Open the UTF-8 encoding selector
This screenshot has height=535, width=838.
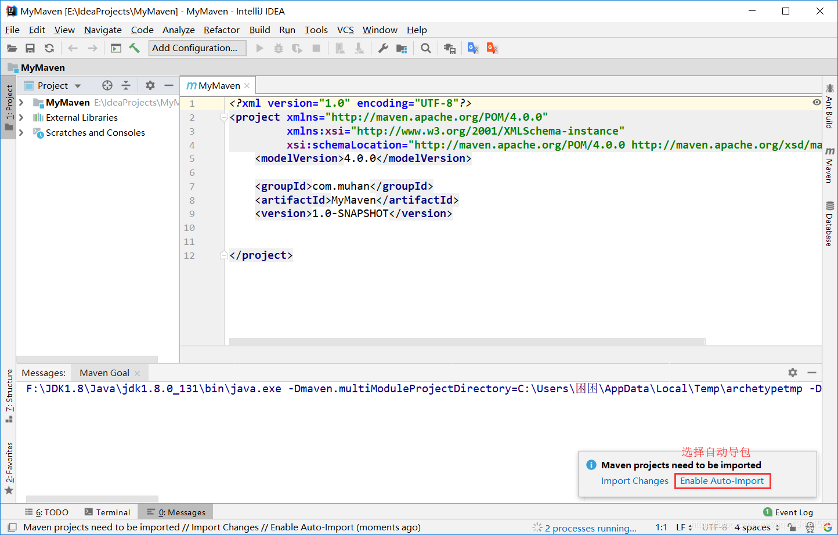point(715,527)
